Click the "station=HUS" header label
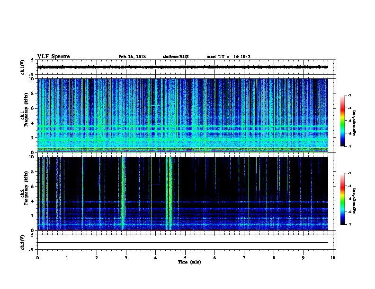 [176, 57]
